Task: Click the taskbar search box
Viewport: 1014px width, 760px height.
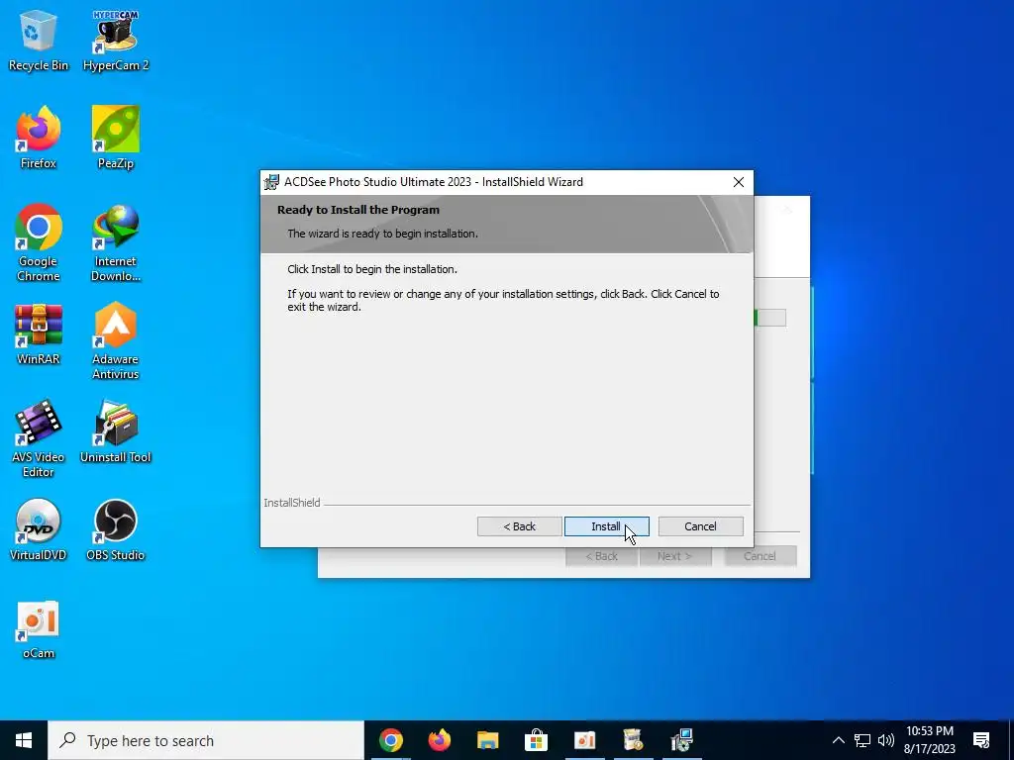Action: pyautogui.click(x=206, y=740)
